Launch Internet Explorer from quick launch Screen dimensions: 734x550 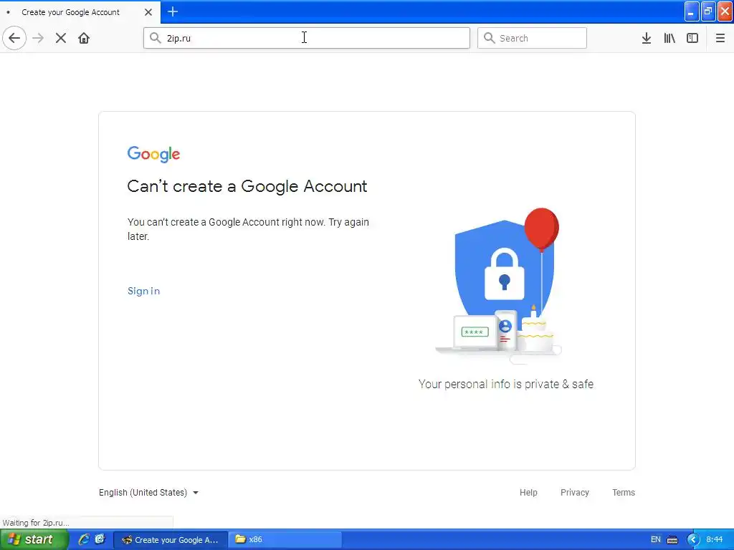(x=84, y=539)
